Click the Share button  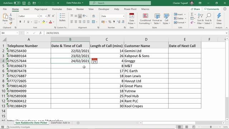[195, 9]
